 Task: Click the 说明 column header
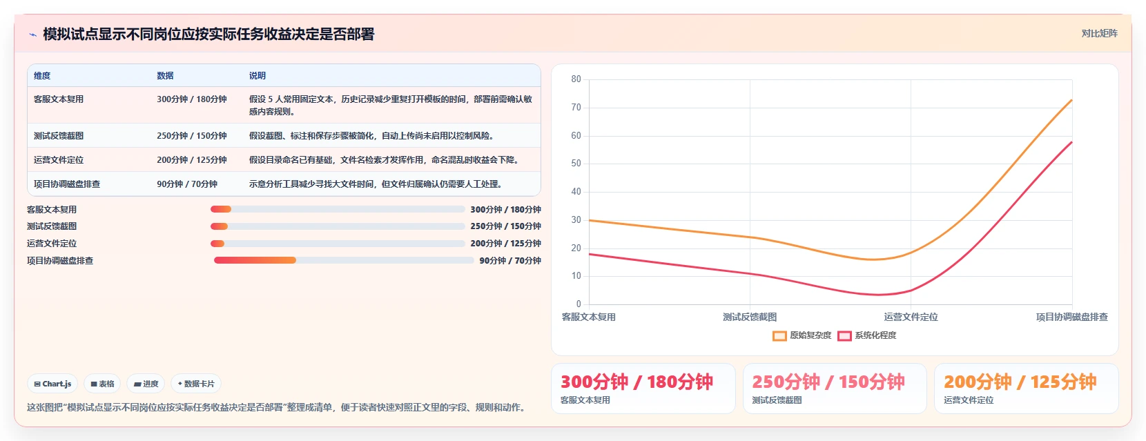coord(258,76)
